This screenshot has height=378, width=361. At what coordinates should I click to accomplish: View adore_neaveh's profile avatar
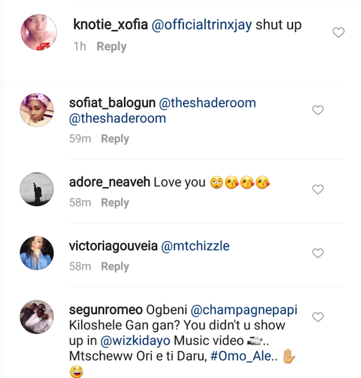[37, 190]
